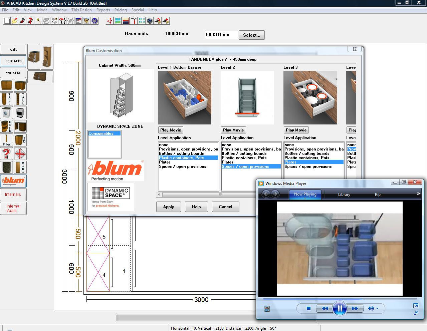Viewport: 427px width, 331px height.
Task: Select the oven cooker appliance icon
Action: (20, 113)
